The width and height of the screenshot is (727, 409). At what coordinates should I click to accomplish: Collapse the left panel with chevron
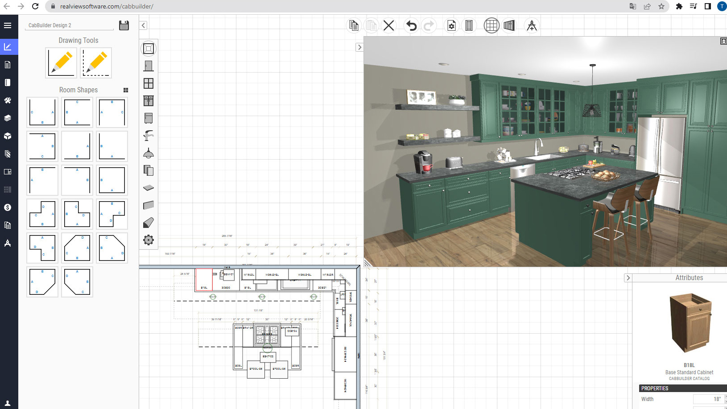pyautogui.click(x=143, y=25)
